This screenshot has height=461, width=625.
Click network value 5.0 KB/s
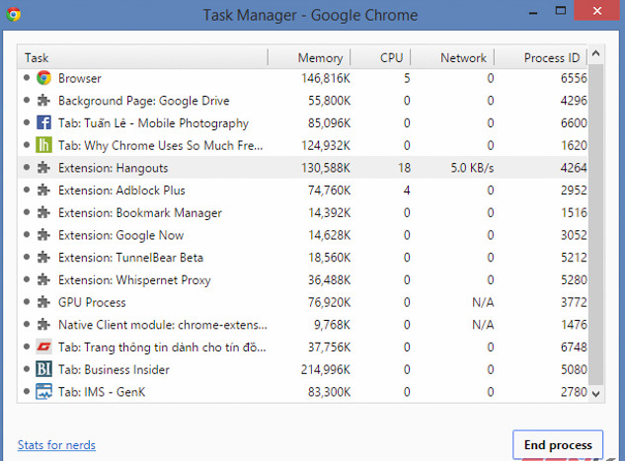click(x=472, y=168)
